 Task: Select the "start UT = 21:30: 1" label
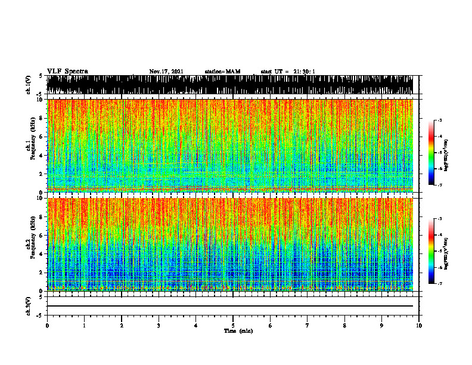click(288, 72)
